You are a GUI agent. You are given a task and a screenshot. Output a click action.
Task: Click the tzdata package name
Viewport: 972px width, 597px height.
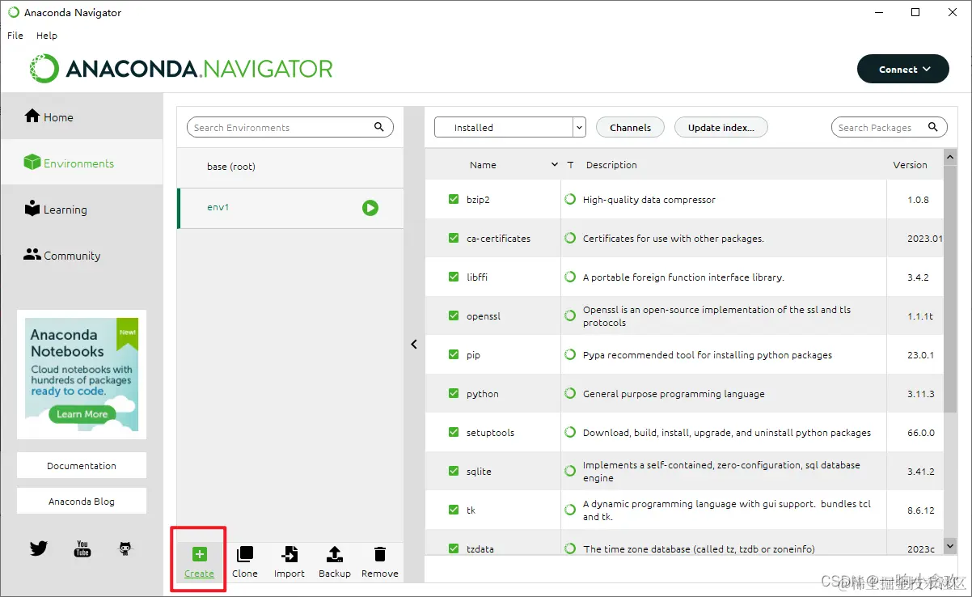(480, 549)
